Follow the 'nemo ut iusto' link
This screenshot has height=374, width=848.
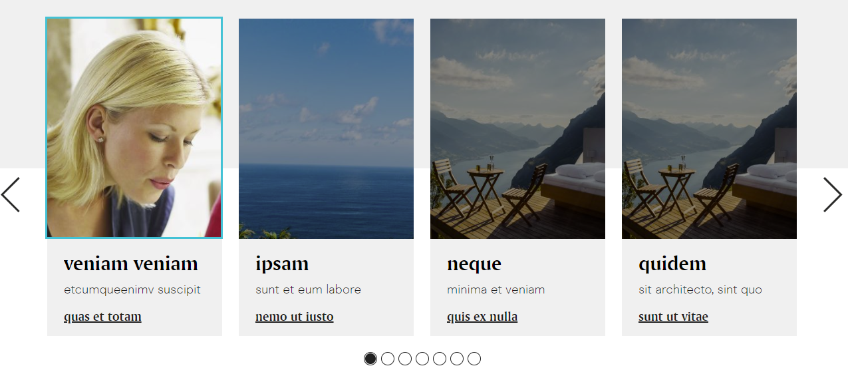click(x=295, y=317)
